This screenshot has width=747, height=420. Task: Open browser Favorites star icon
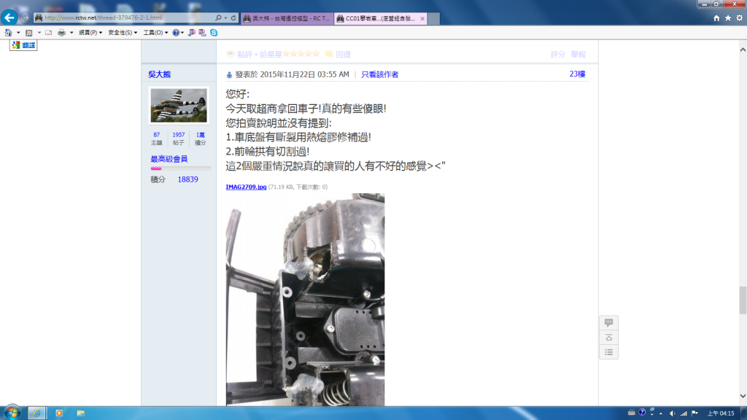(x=728, y=17)
